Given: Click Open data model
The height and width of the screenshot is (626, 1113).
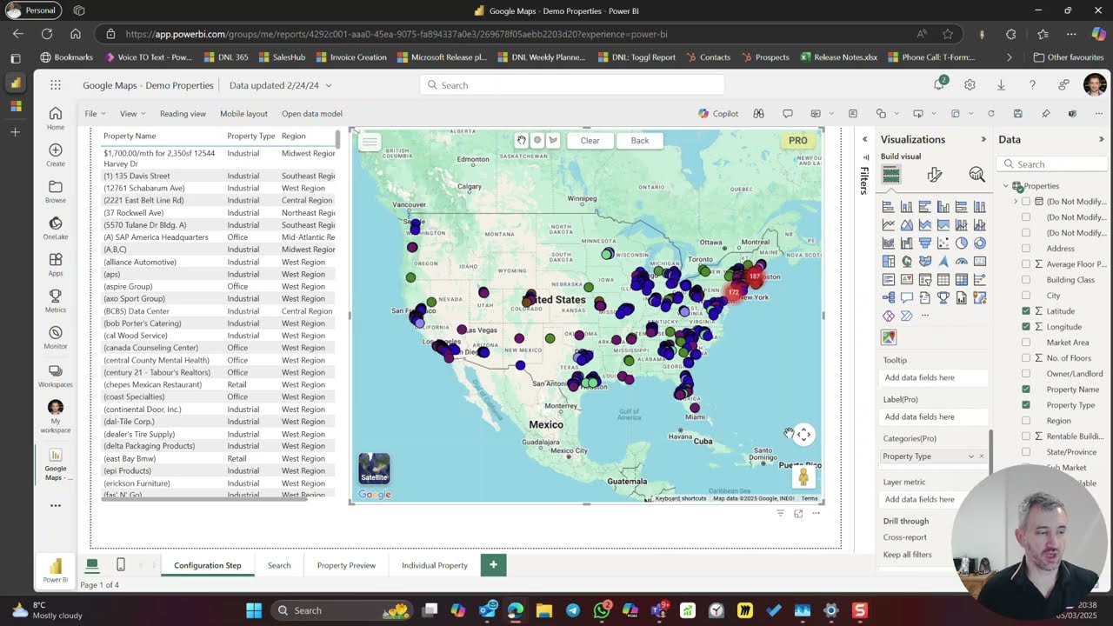Looking at the screenshot, I should (312, 114).
